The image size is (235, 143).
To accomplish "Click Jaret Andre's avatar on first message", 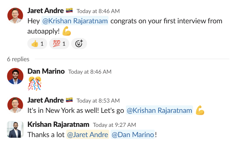I will point(15,16).
